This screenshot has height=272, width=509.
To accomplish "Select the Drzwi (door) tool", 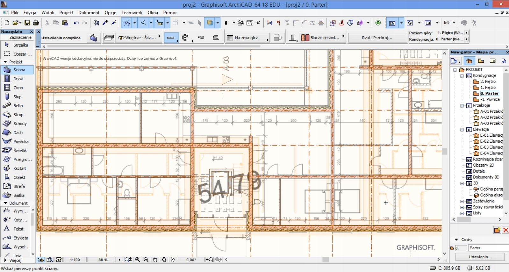I will (x=18, y=79).
